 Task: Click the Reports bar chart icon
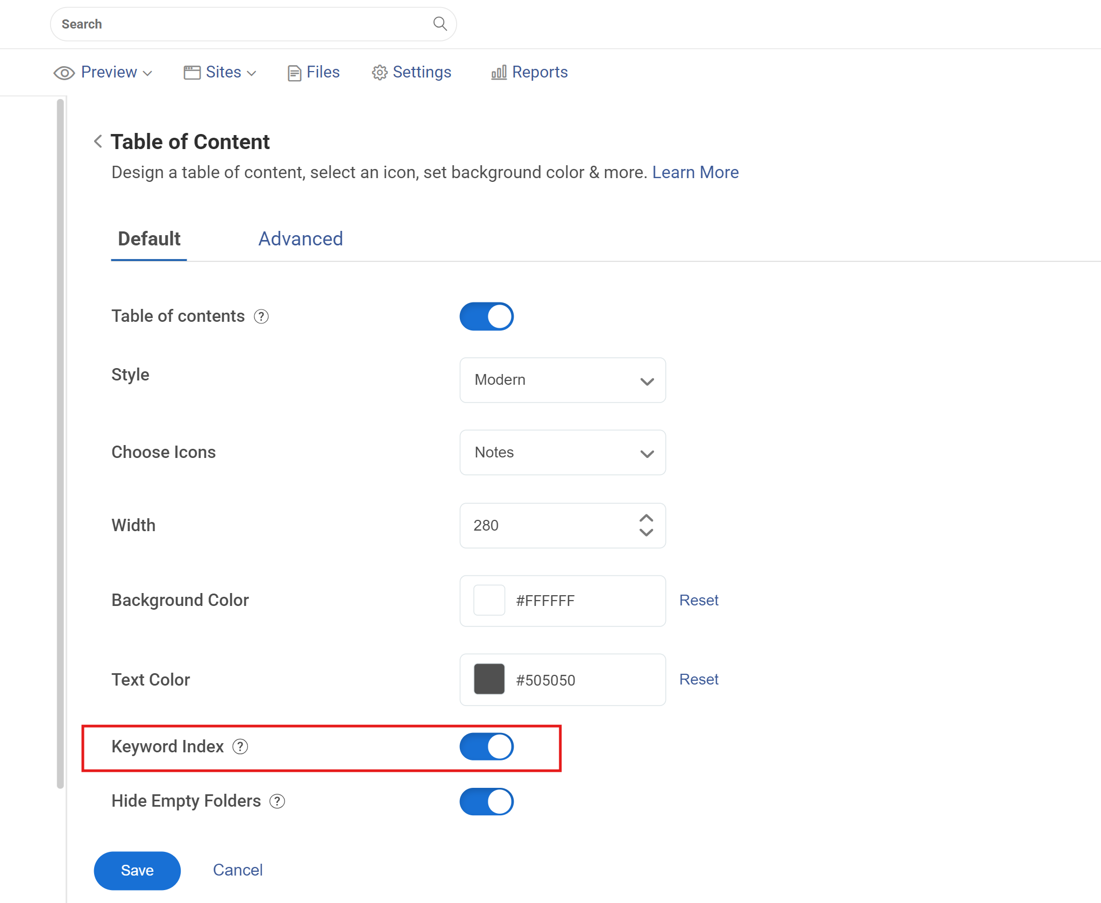[x=499, y=72]
